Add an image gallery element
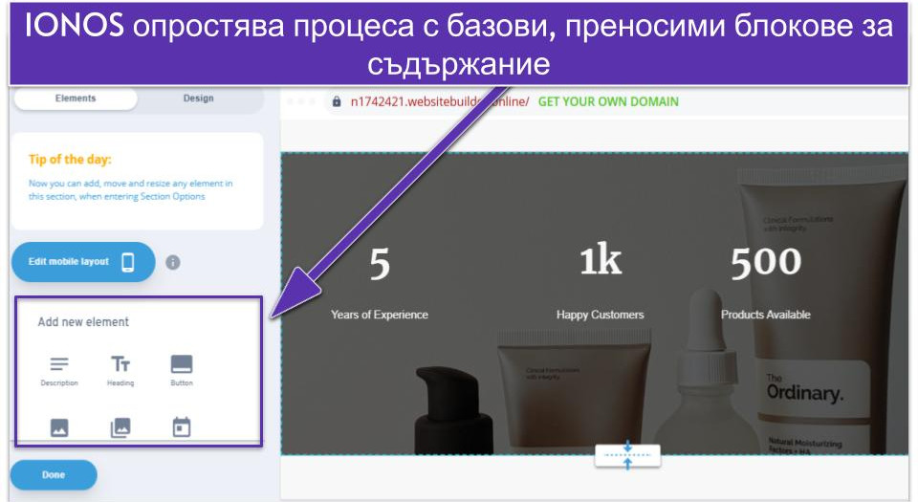 click(x=120, y=427)
